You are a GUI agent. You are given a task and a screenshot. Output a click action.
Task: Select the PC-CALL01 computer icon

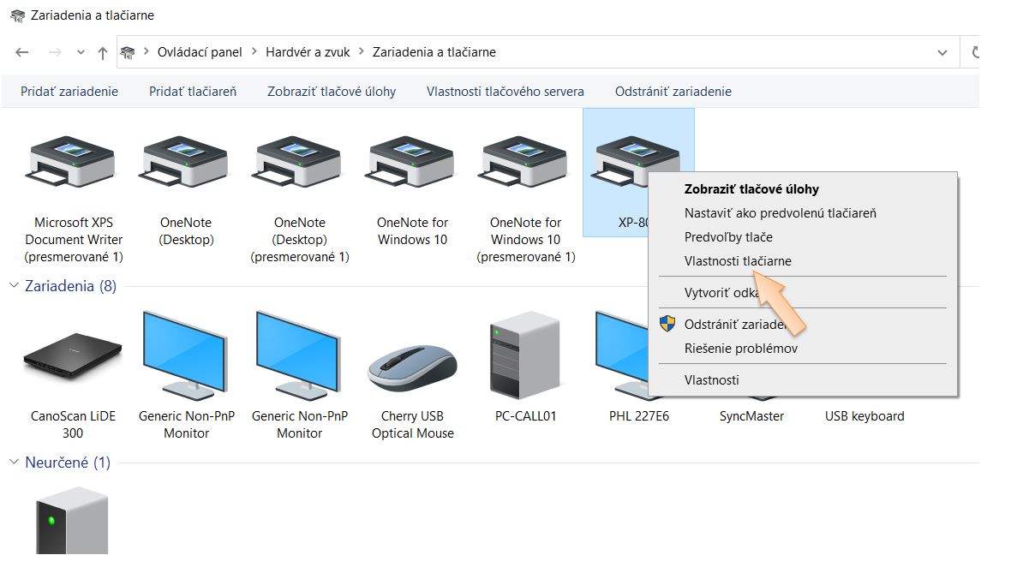coord(525,357)
